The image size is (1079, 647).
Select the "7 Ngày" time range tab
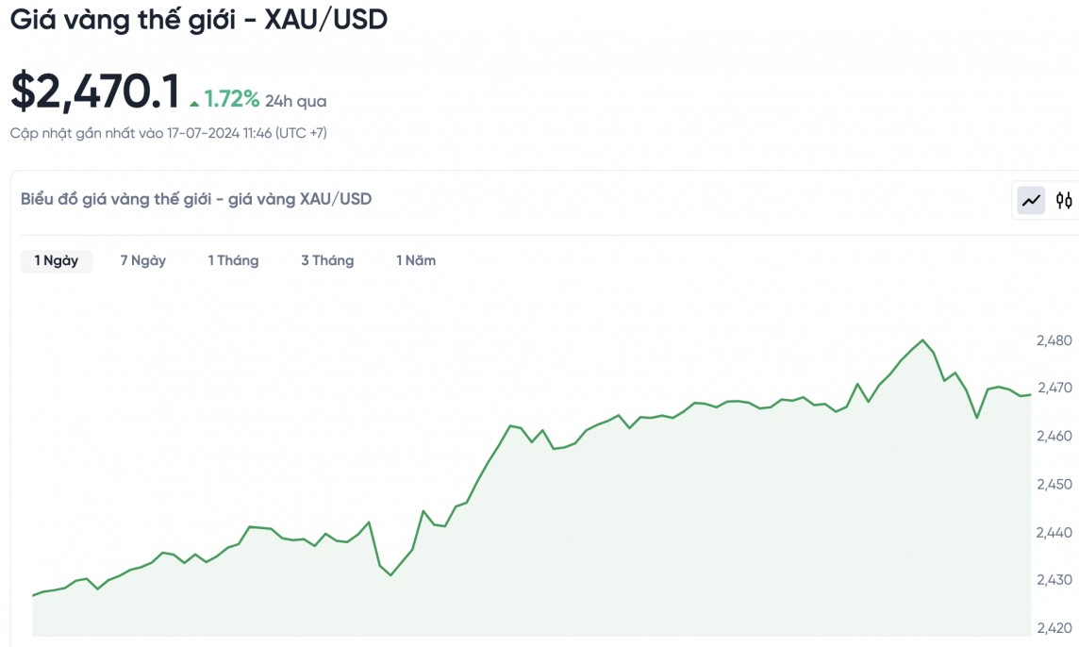143,260
